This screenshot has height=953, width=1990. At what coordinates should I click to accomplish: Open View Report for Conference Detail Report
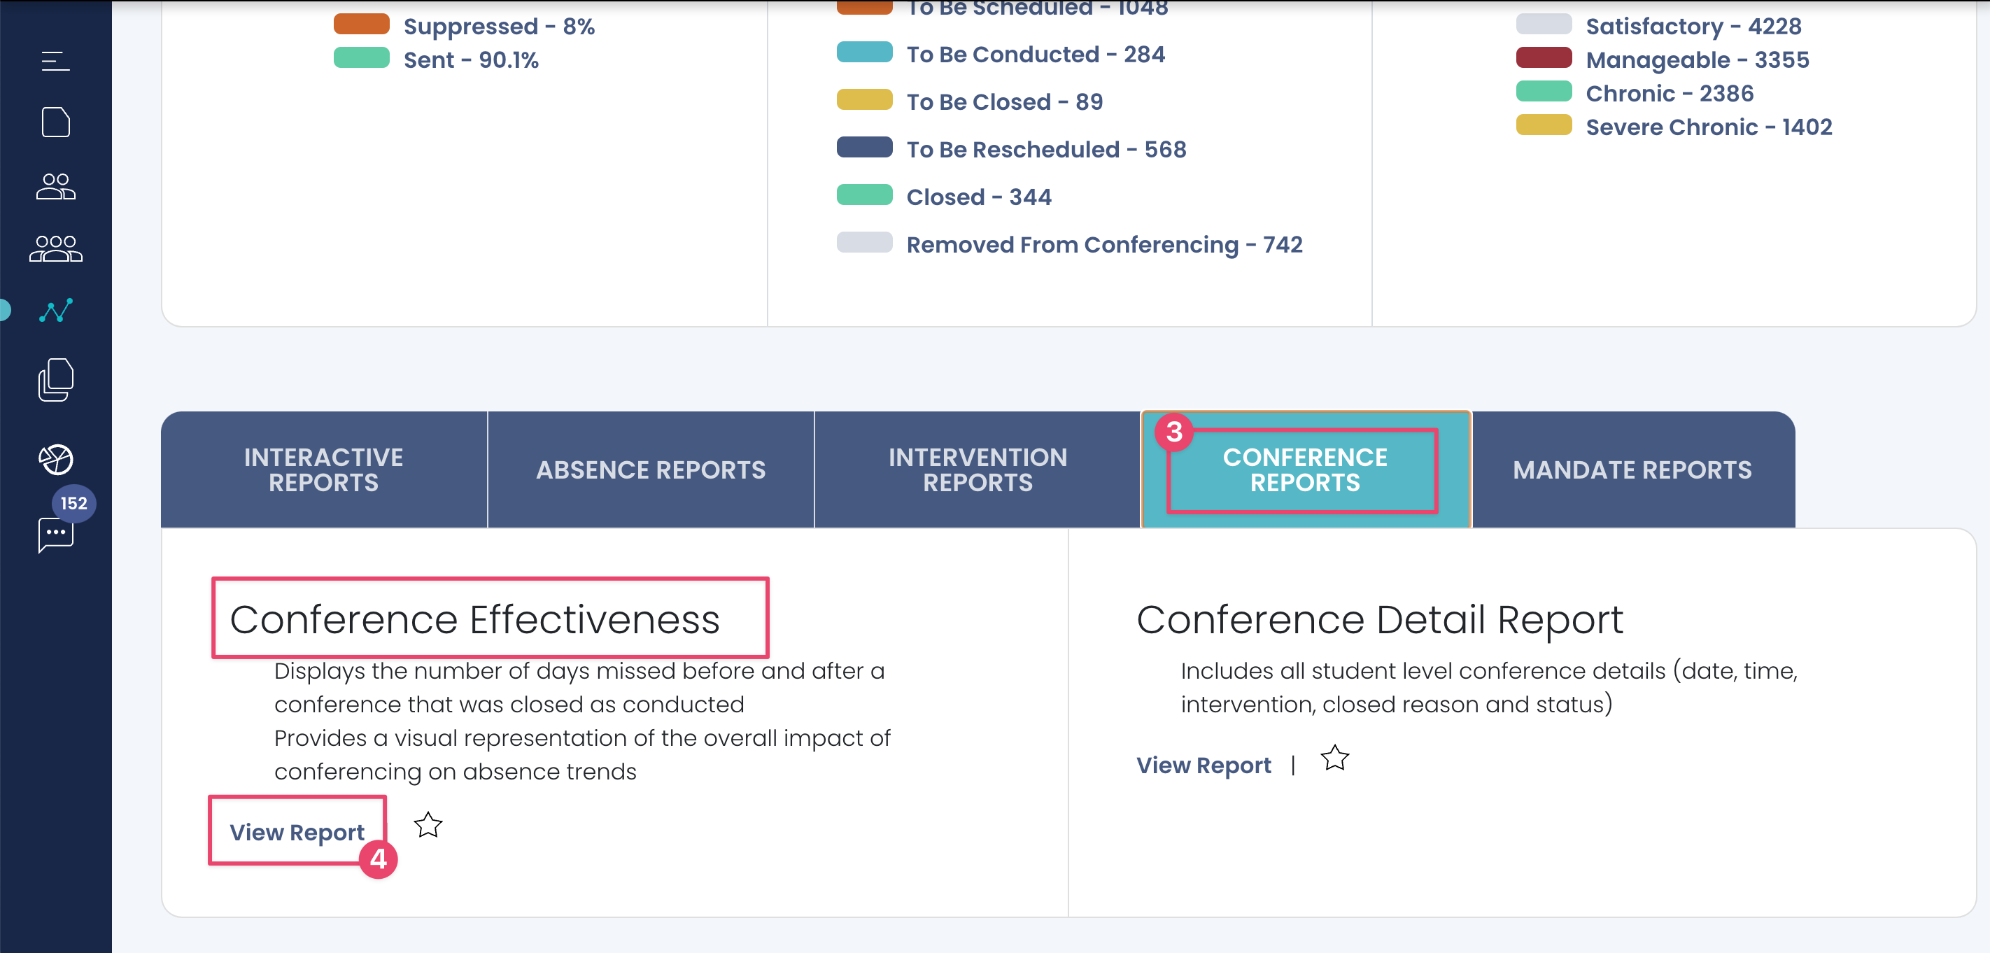[1204, 765]
